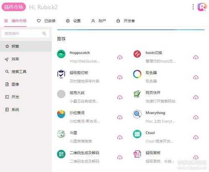
Task: Click the 超级剪切板 clipboard icon
Action: point(61,74)
